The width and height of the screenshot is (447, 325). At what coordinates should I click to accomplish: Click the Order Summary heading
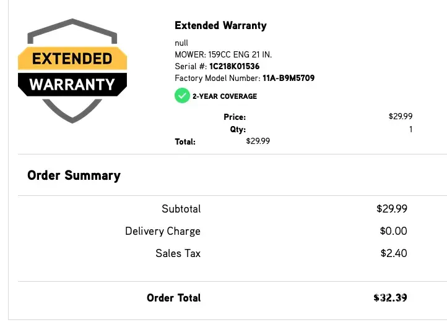[74, 175]
